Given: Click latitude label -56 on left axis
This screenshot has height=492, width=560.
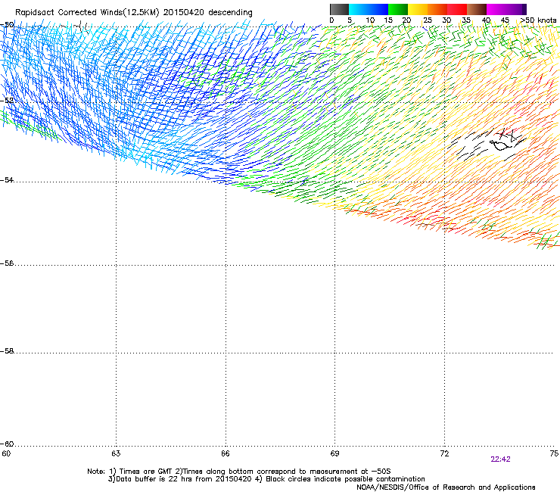Looking at the screenshot, I should pos(7,263).
